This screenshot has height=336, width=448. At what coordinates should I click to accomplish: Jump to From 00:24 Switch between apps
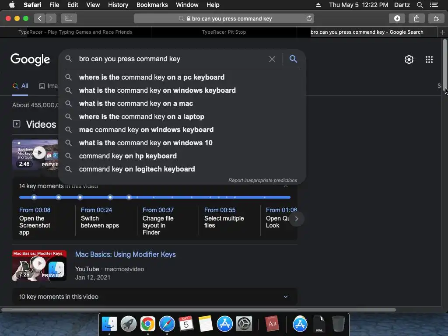(100, 218)
